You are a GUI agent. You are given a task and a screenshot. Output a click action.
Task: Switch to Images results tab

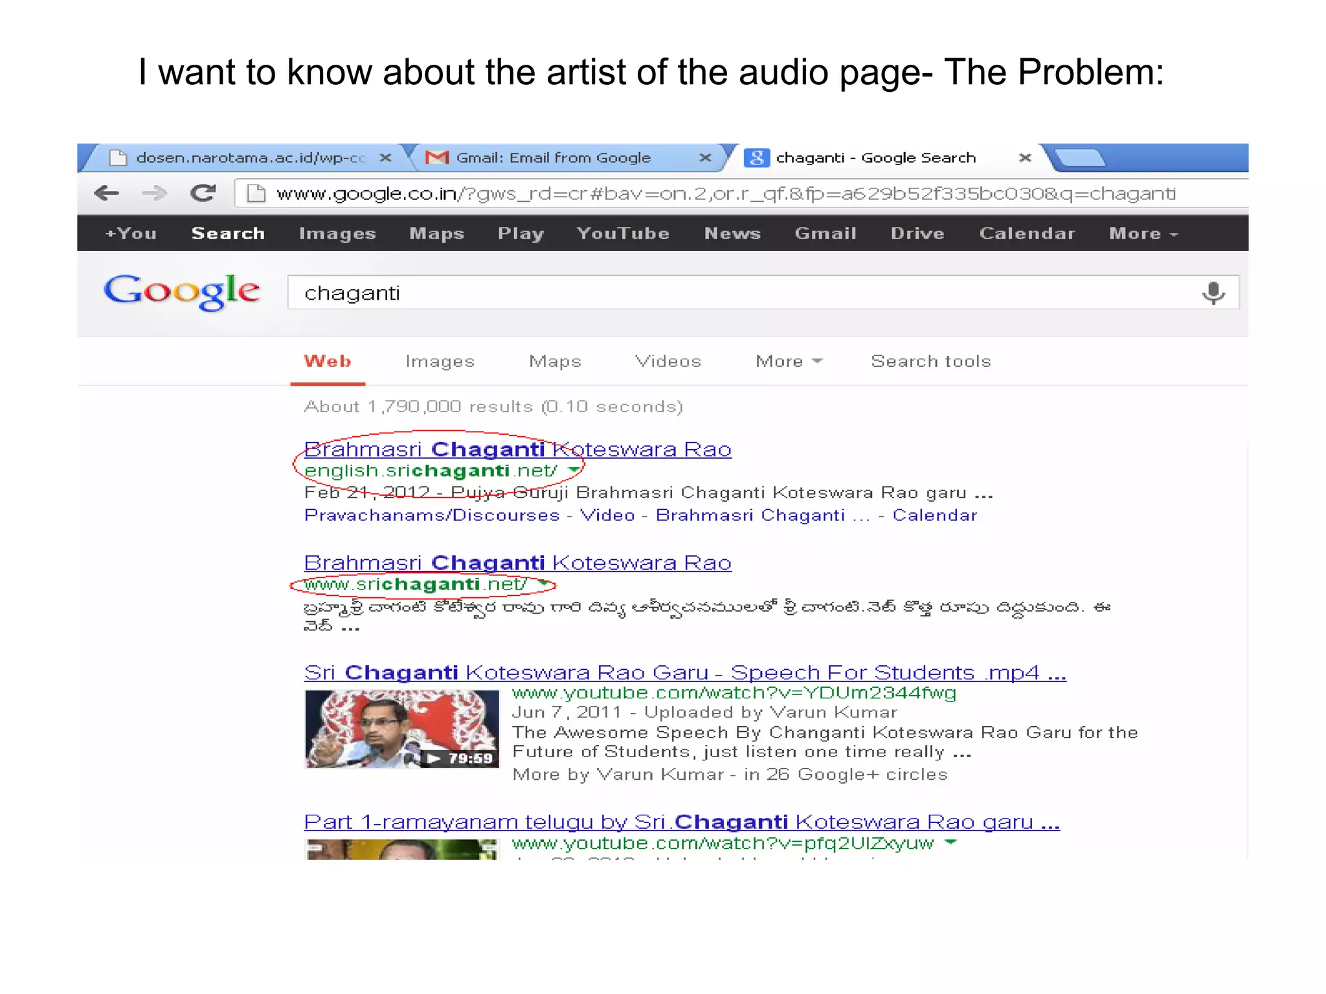(x=440, y=361)
